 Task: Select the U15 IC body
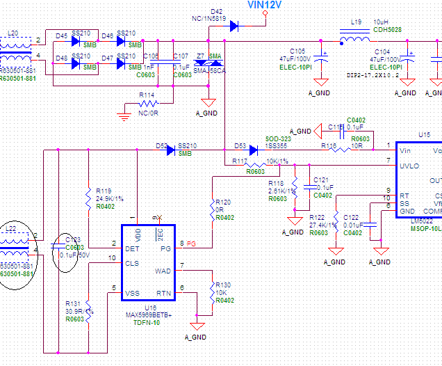click(419, 180)
